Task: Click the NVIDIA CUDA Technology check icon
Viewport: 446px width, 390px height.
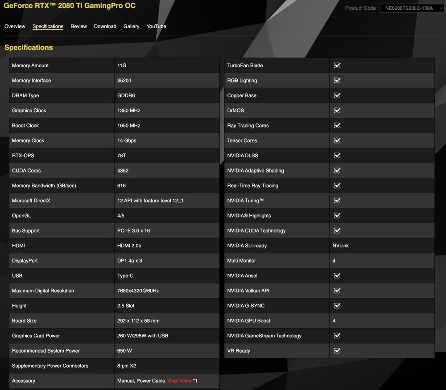Action: pyautogui.click(x=337, y=230)
